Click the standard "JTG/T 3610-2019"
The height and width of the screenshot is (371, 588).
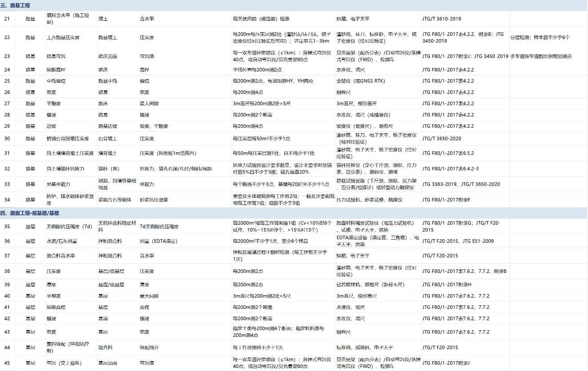pos(441,19)
